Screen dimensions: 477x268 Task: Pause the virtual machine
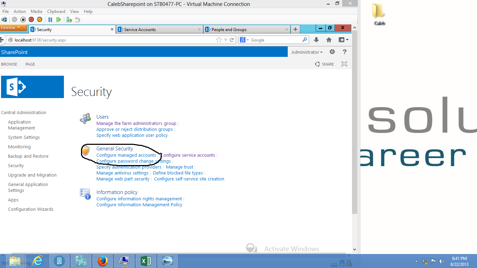pyautogui.click(x=50, y=20)
